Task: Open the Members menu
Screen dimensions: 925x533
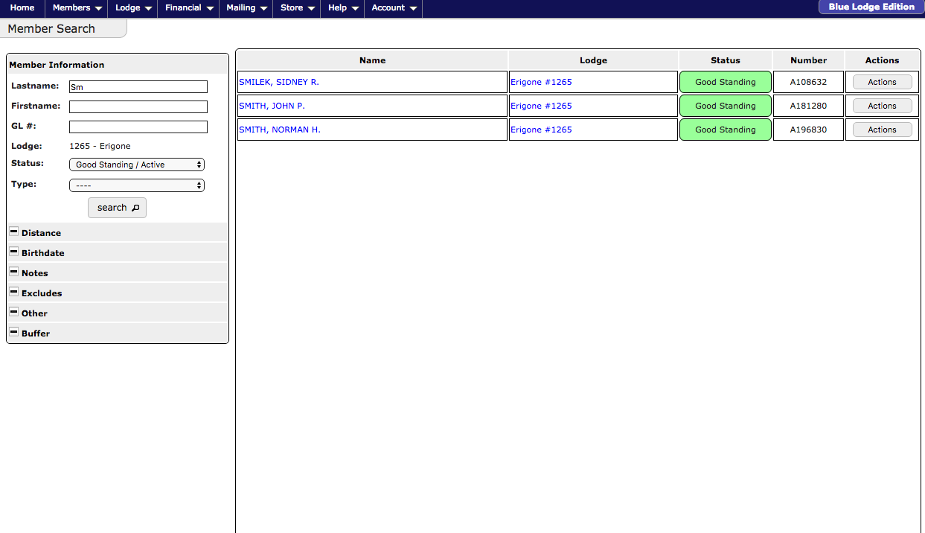Action: click(x=77, y=8)
